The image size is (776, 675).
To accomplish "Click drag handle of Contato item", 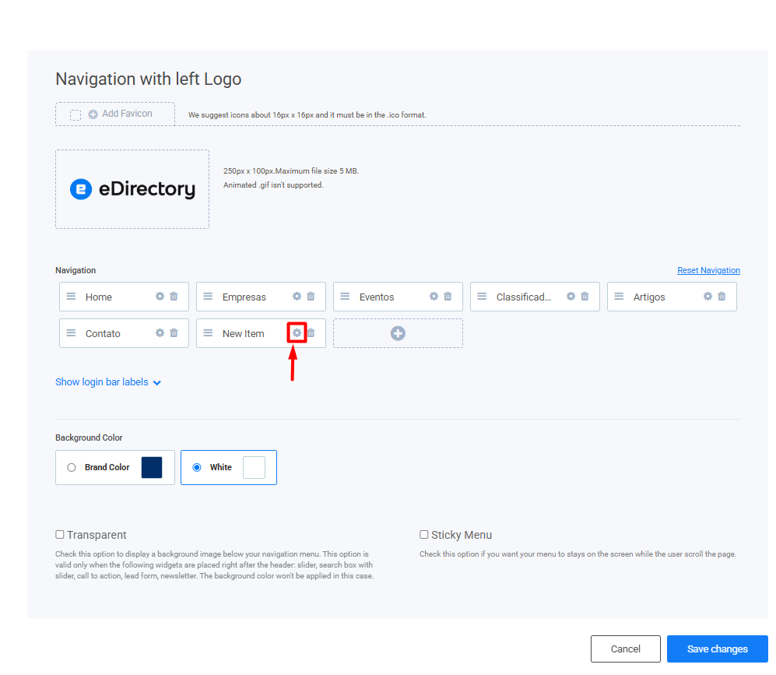I will (x=72, y=333).
